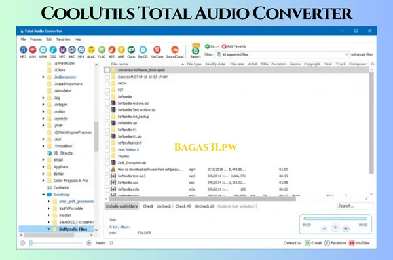Open the File menu
Viewport: 393px width, 260px height.
click(23, 39)
